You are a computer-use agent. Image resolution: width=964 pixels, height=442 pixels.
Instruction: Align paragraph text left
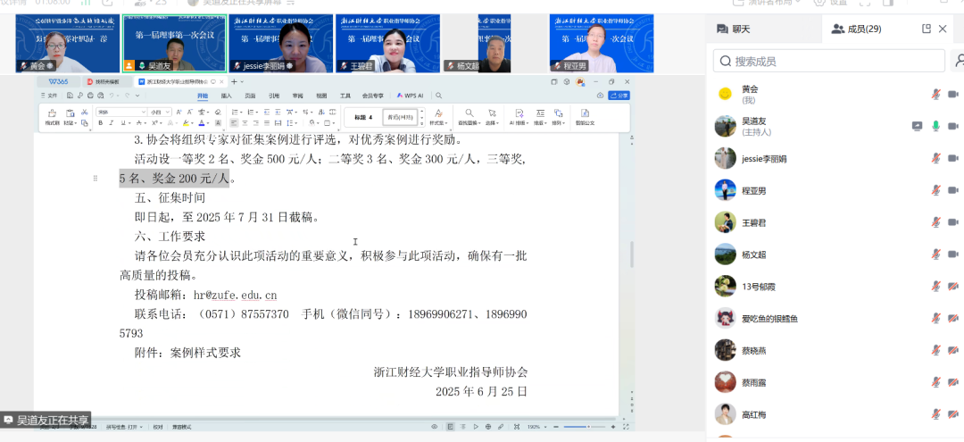pyautogui.click(x=234, y=123)
